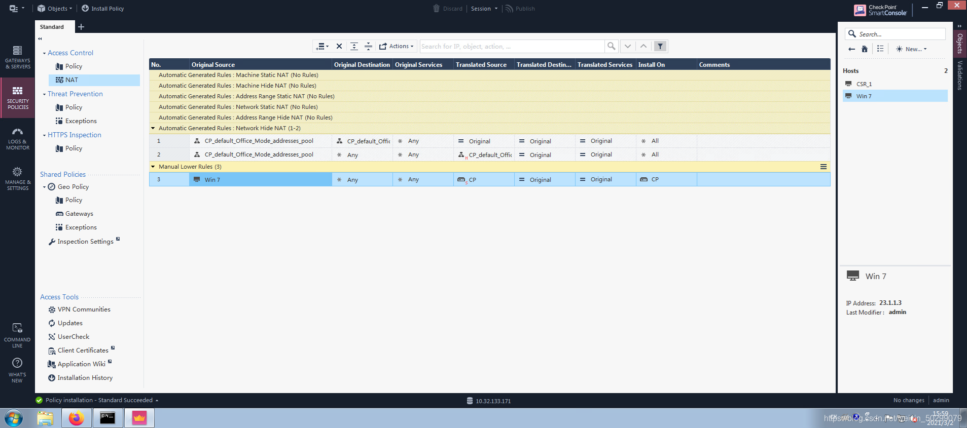
Task: Go to the next search result arrow
Action: click(x=628, y=46)
